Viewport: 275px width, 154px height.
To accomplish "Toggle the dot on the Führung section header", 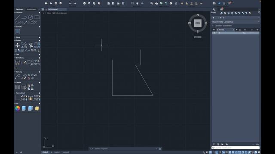I will 39,72.
